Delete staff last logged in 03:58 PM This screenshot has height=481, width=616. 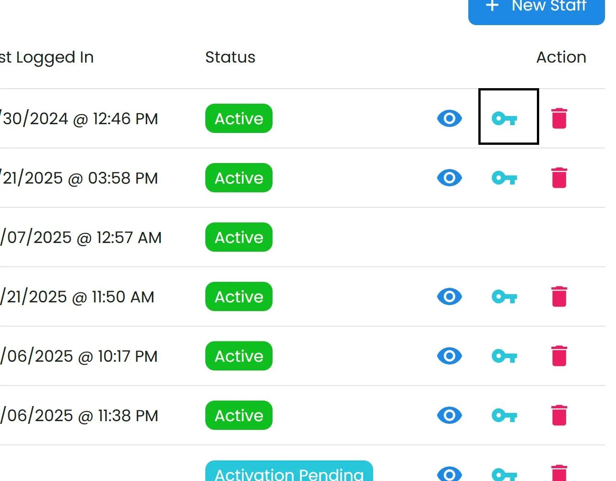559,178
